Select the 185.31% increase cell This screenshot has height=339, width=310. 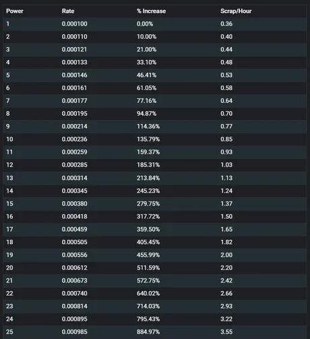(x=148, y=165)
